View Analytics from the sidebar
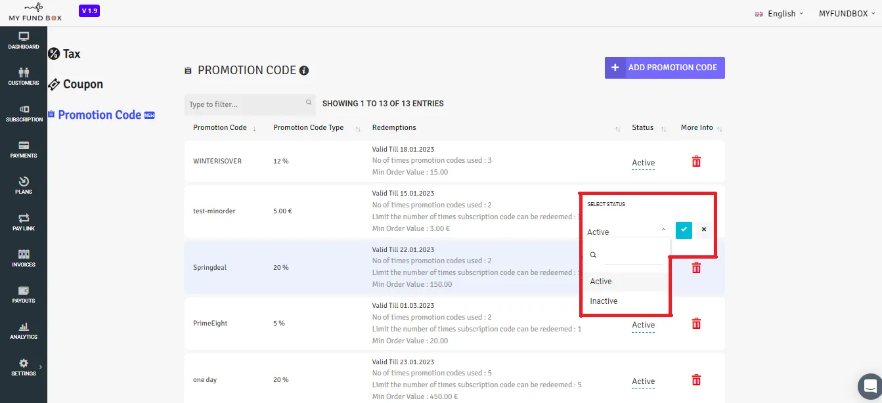 point(24,331)
